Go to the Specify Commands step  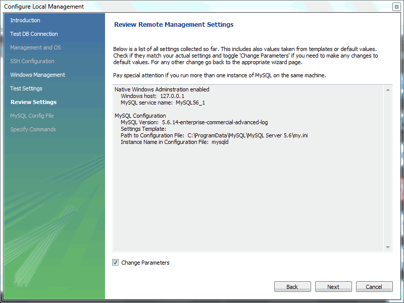[33, 129]
